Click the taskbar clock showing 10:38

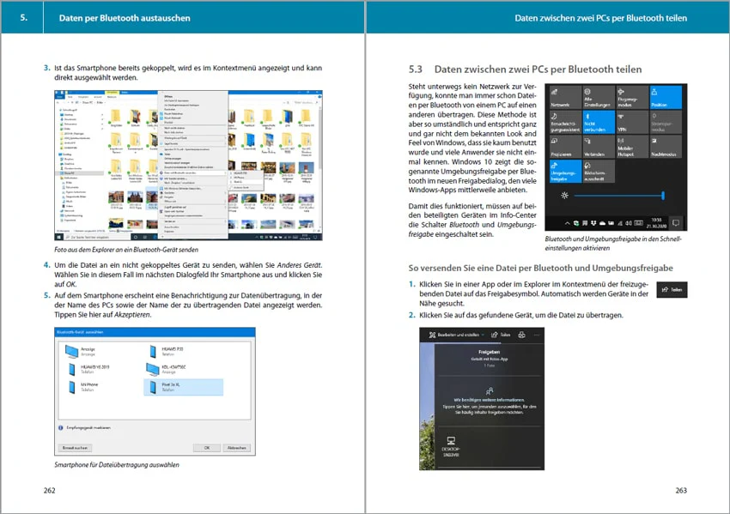click(656, 223)
